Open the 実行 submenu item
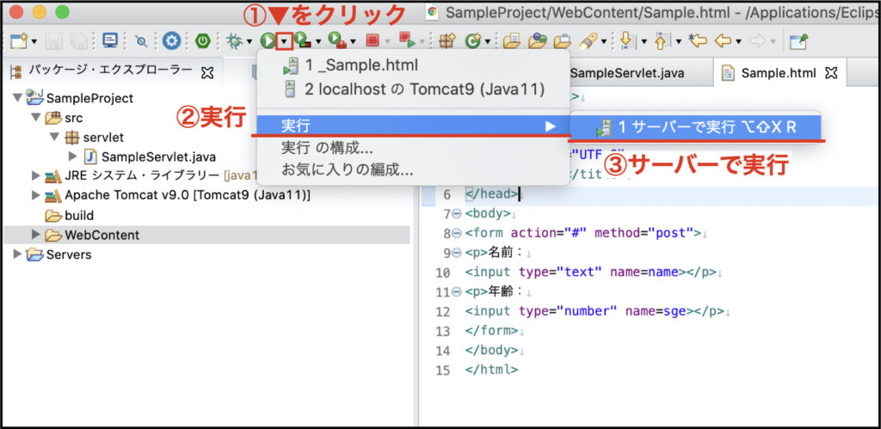Screen dimensions: 881x429 (x=414, y=126)
